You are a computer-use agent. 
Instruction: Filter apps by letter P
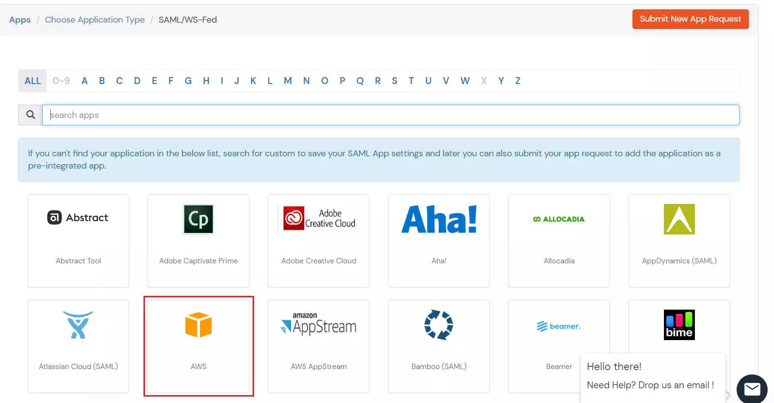(343, 81)
